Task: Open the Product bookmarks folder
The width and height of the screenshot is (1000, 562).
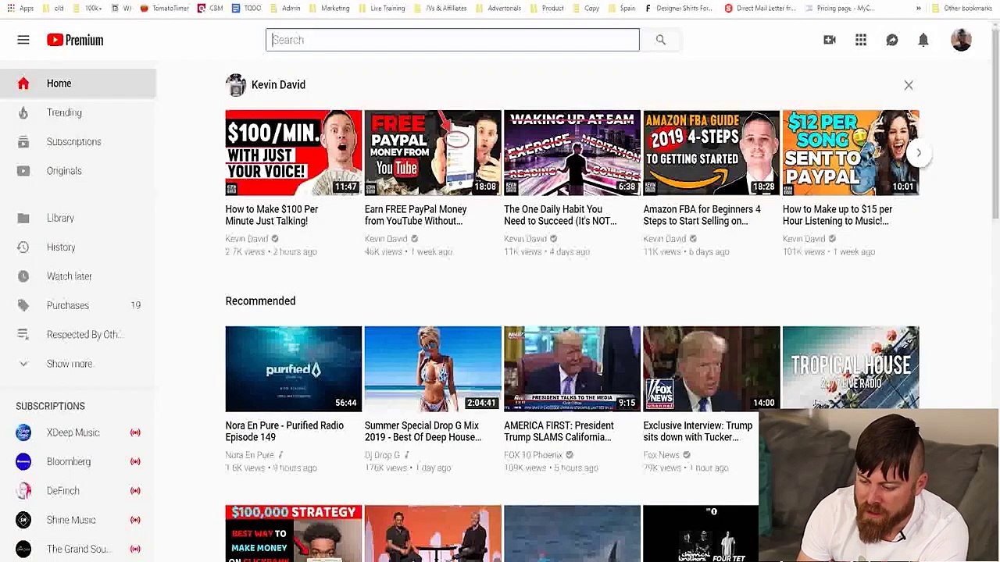Action: point(547,8)
